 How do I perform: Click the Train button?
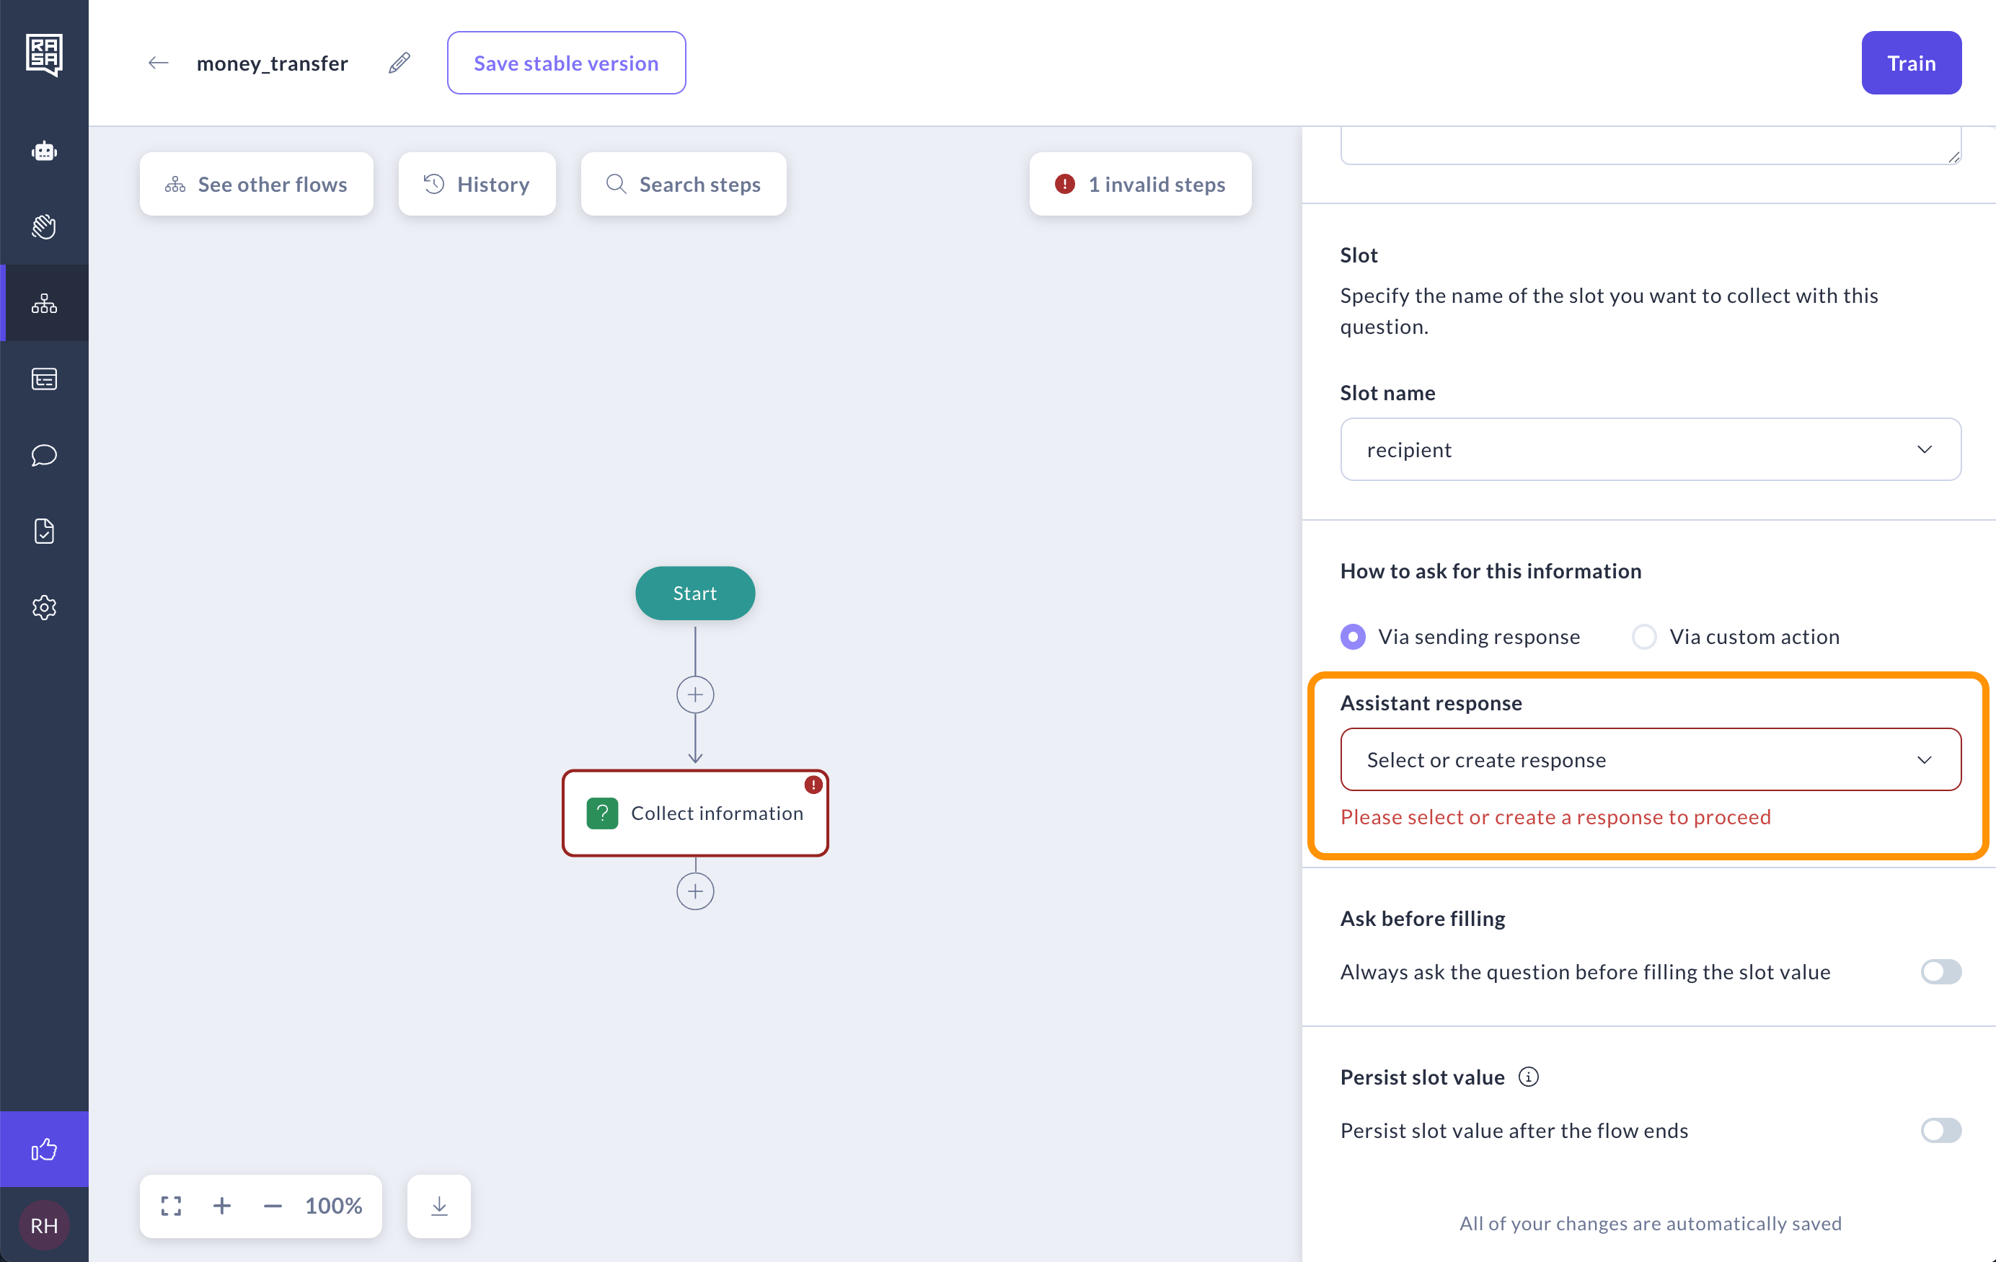click(x=1912, y=63)
